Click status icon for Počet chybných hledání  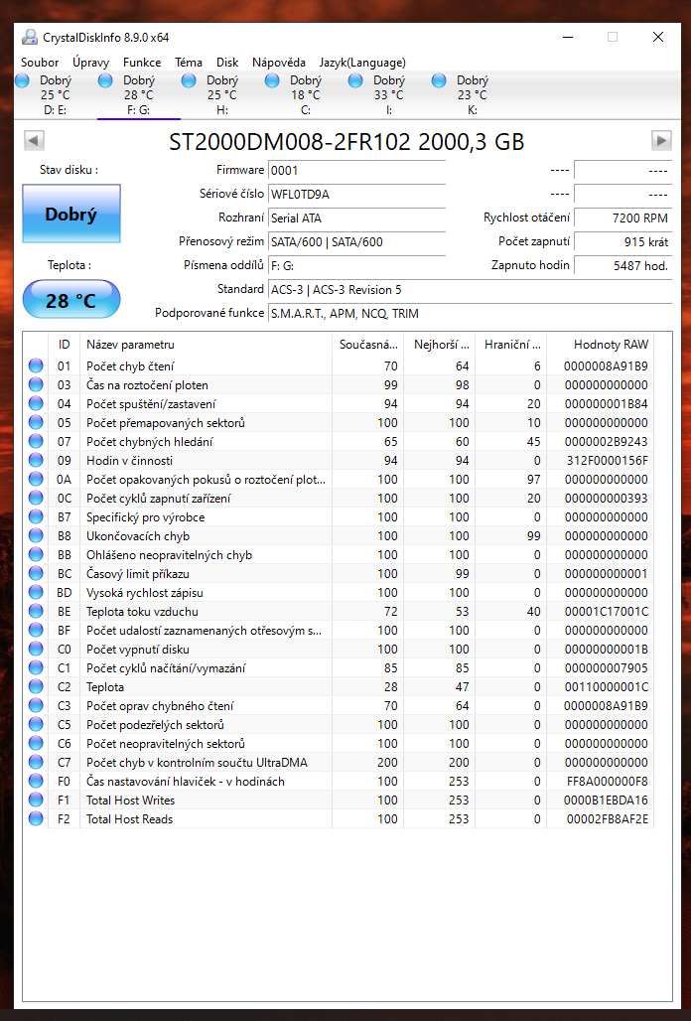36,442
